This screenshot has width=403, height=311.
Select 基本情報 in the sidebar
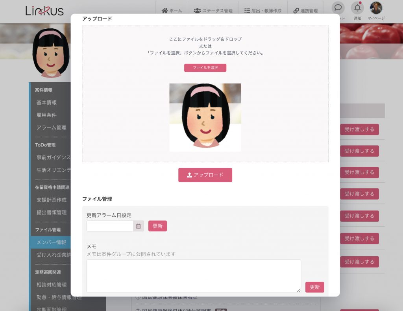[x=47, y=102]
